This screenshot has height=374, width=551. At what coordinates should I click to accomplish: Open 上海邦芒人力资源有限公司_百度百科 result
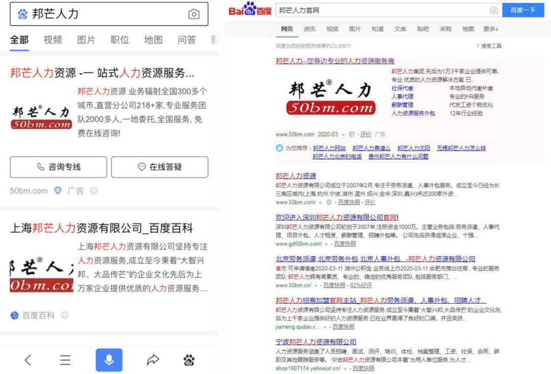(101, 228)
